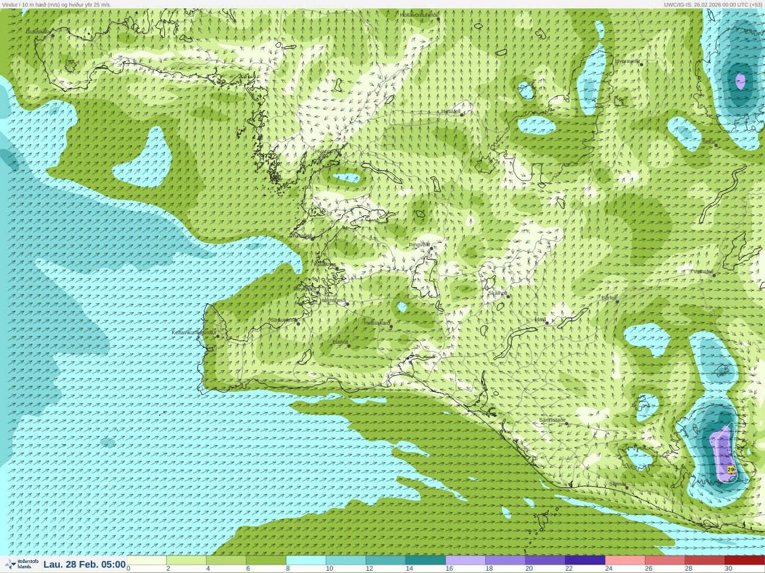Pick the 22–24 m/s dark indigo swatch
The height and width of the screenshot is (573, 765).
pyautogui.click(x=585, y=560)
